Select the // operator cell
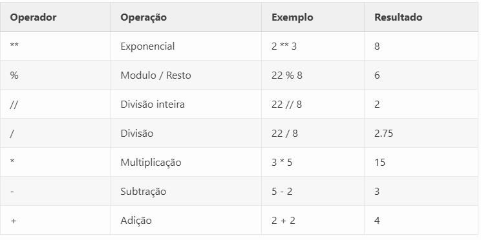Image resolution: width=481 pixels, height=240 pixels. (x=55, y=104)
